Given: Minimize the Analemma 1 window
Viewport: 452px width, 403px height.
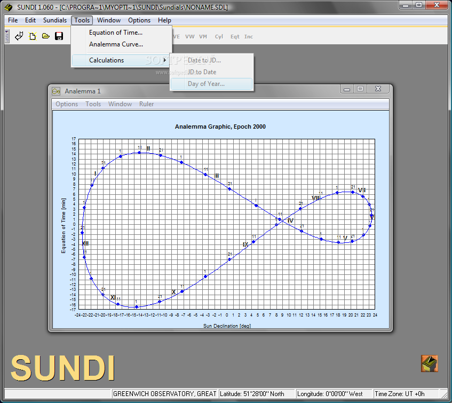Looking at the screenshot, I should point(347,89).
